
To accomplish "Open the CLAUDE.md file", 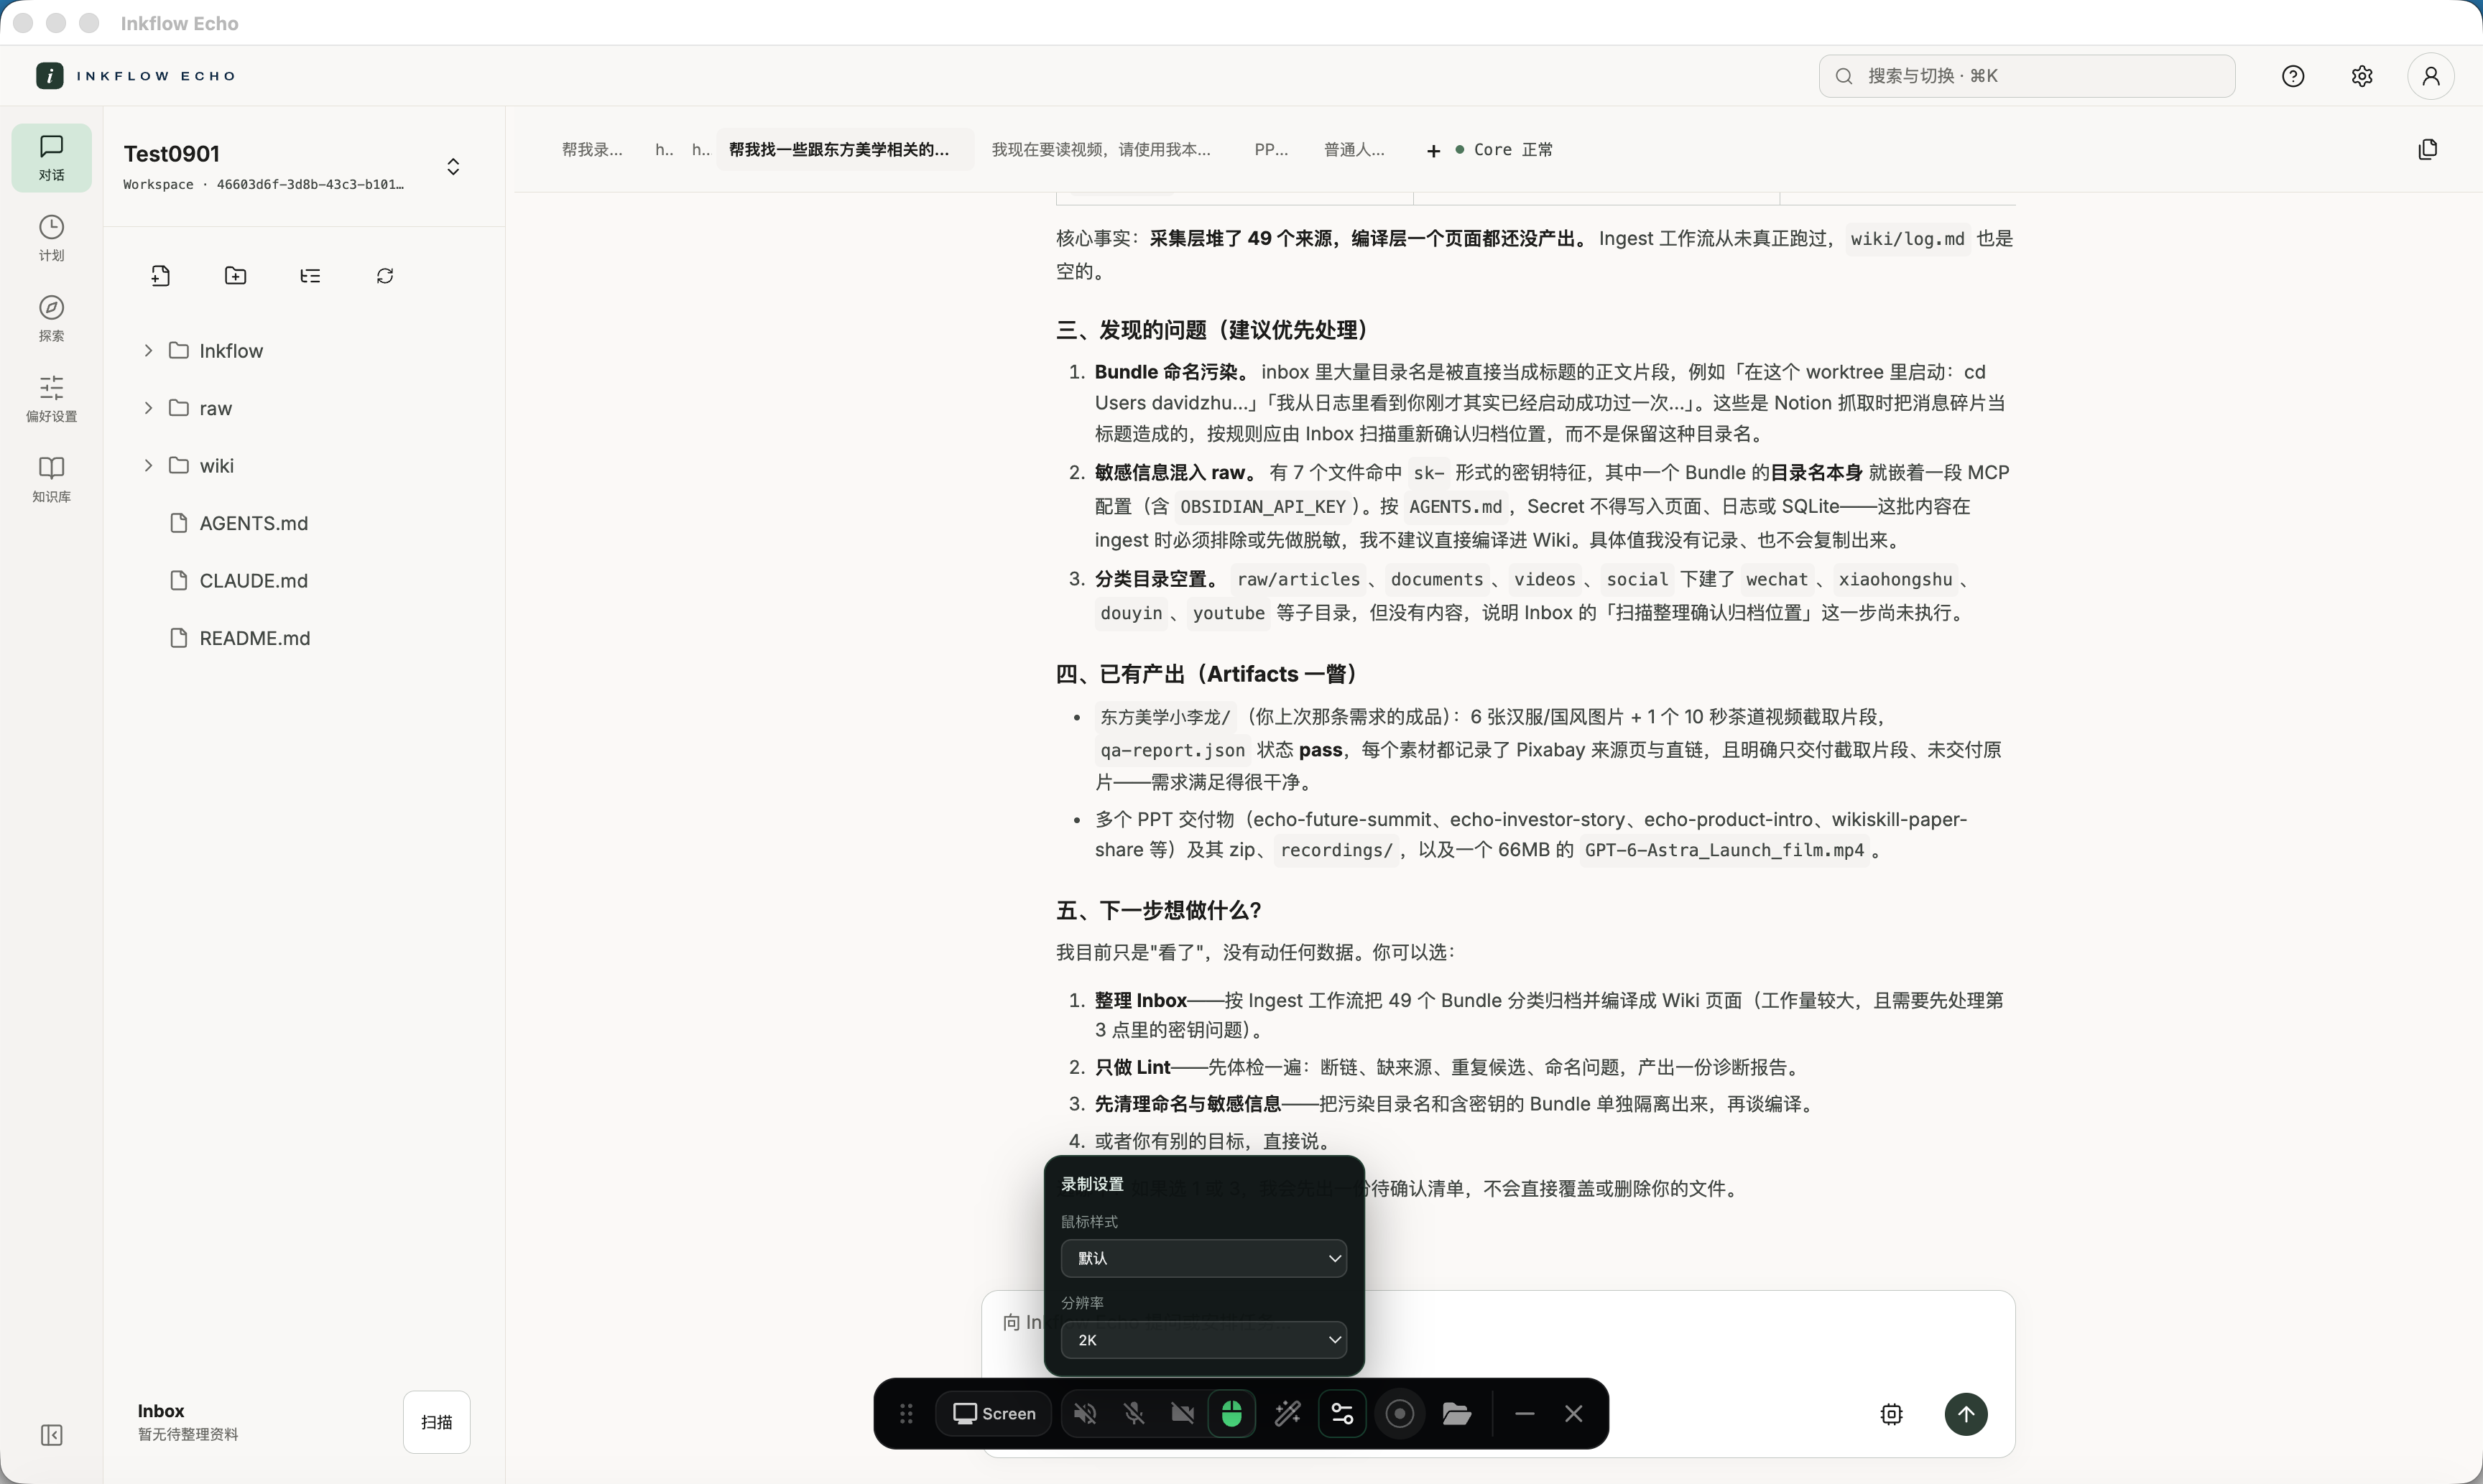I will coord(253,581).
